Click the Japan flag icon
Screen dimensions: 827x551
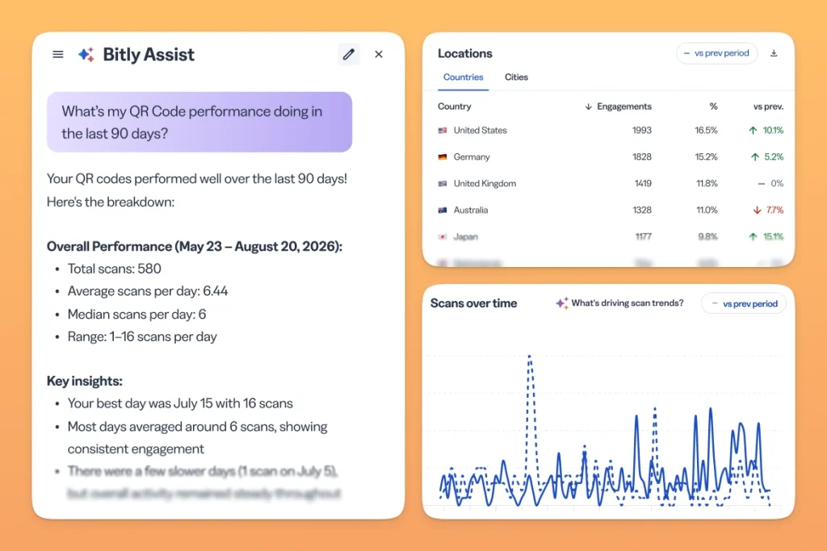tap(443, 236)
